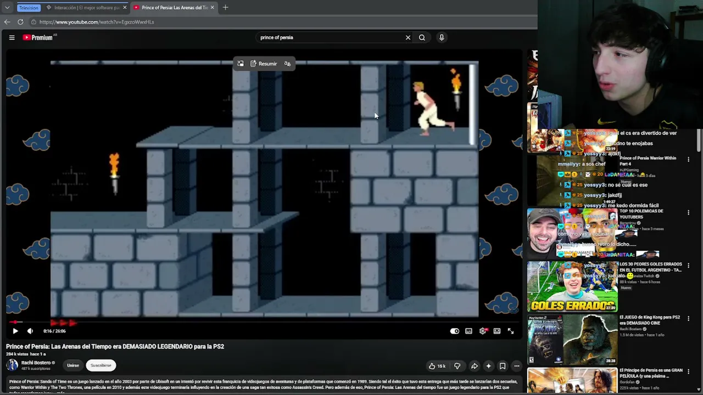Go back with the browser back arrow
703x395 pixels.
(7, 22)
